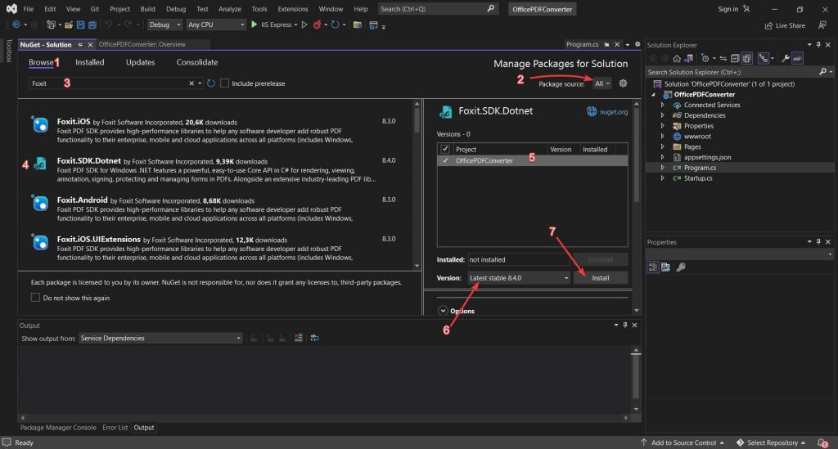
Task: Click the Hot Reload flame icon
Action: pos(317,25)
